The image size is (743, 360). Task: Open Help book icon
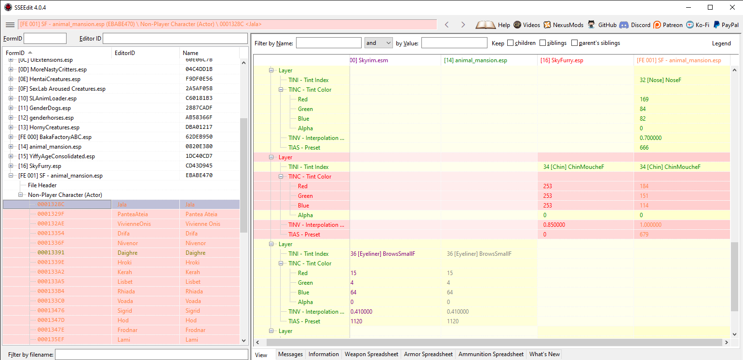pos(486,25)
